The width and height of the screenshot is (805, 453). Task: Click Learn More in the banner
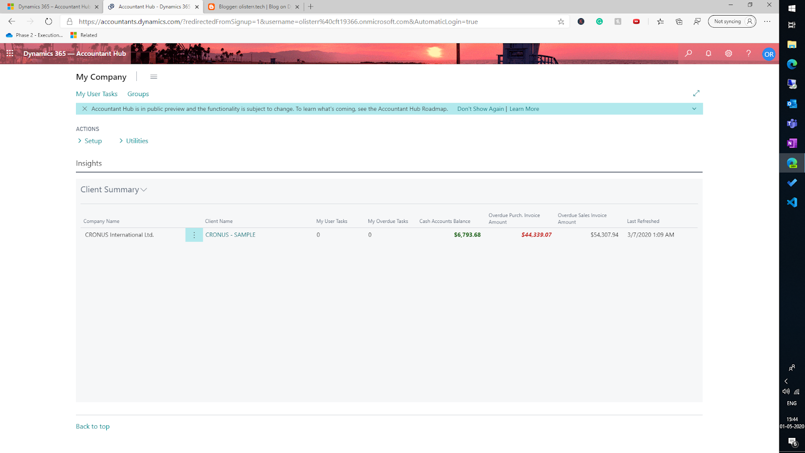click(x=524, y=109)
